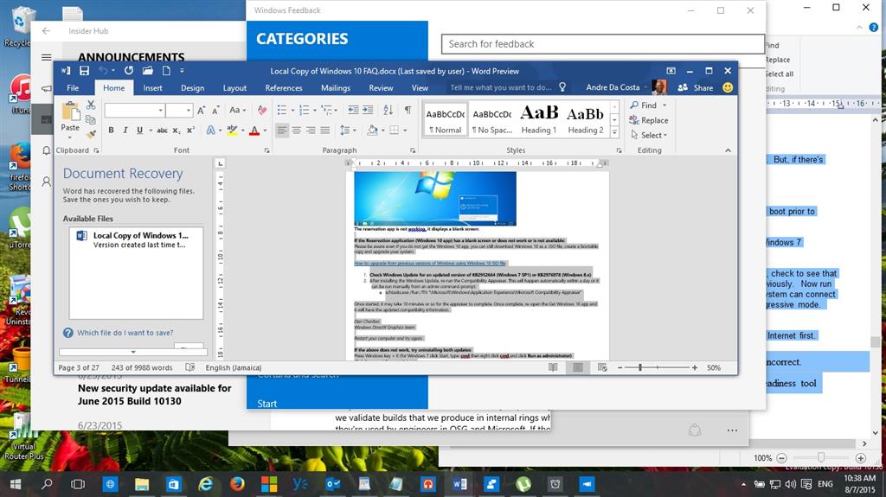Apply yellow text highlight color

pyautogui.click(x=232, y=131)
